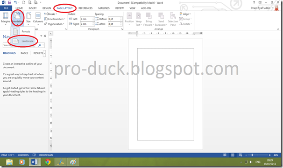Open Paragraph dialog launcher
Image resolution: width=283 pixels, height=168 pixels.
[x=122, y=29]
